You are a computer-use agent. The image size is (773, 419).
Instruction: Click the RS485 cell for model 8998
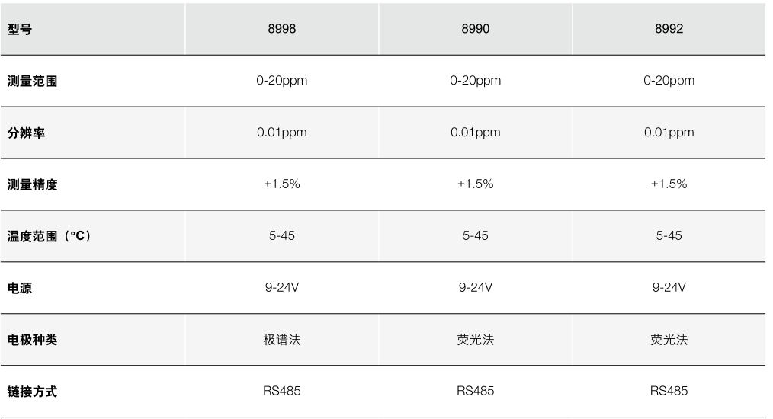282,392
